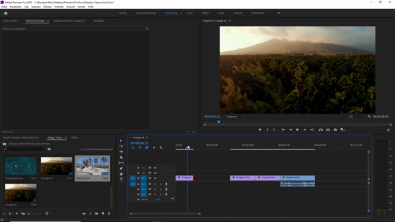Go to In point in Program Monitor

coord(283,129)
